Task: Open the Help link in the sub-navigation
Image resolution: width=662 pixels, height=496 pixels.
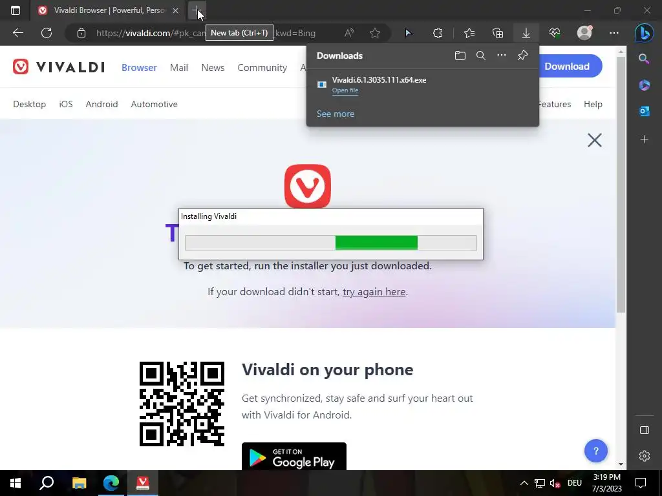Action: pyautogui.click(x=593, y=104)
